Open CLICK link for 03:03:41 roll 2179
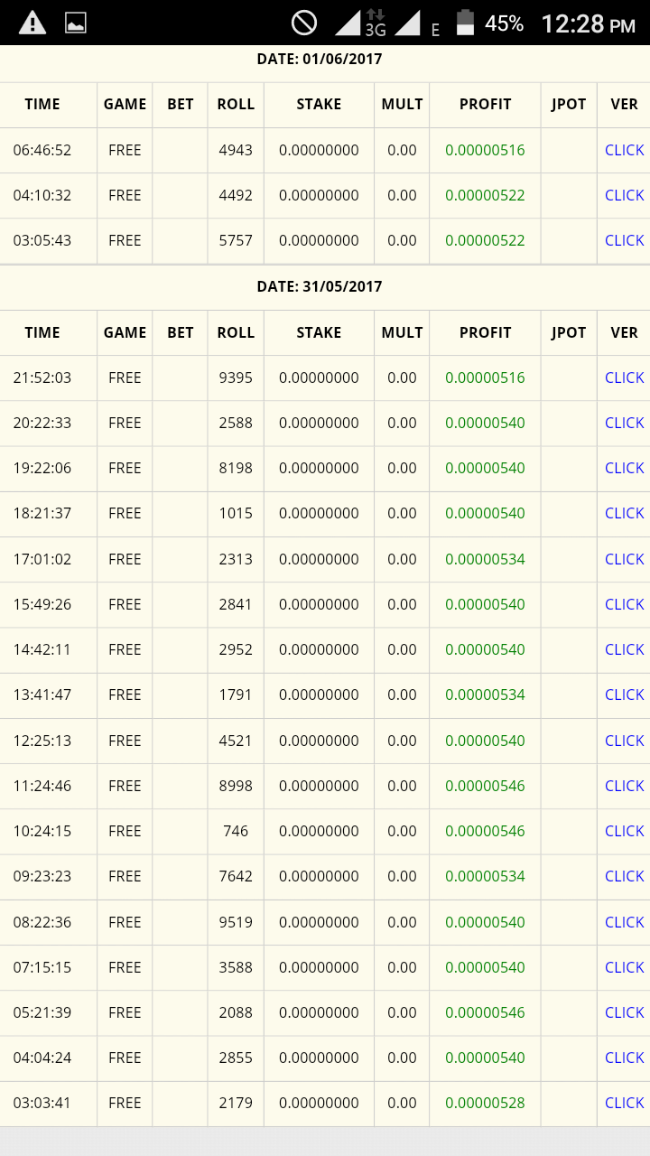650x1156 pixels. pos(624,1103)
